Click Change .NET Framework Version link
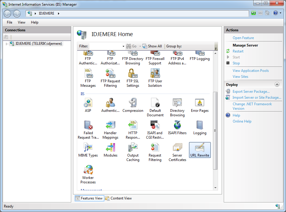The image size is (286, 212). [x=252, y=106]
